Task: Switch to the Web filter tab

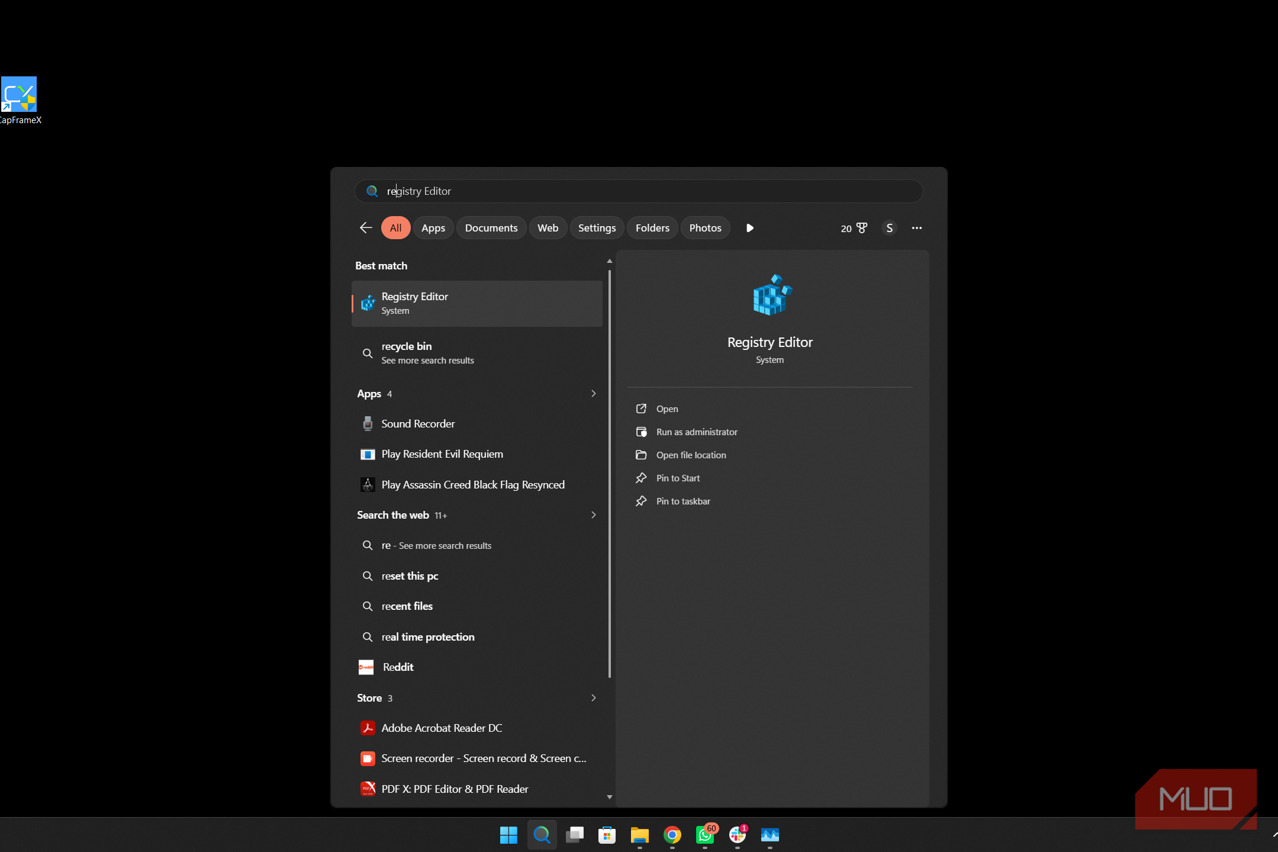Action: pyautogui.click(x=548, y=228)
